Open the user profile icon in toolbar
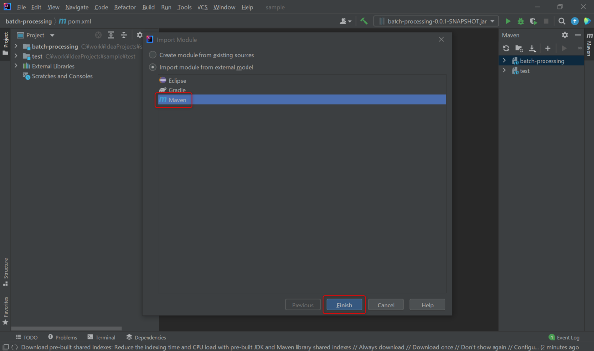 click(346, 21)
